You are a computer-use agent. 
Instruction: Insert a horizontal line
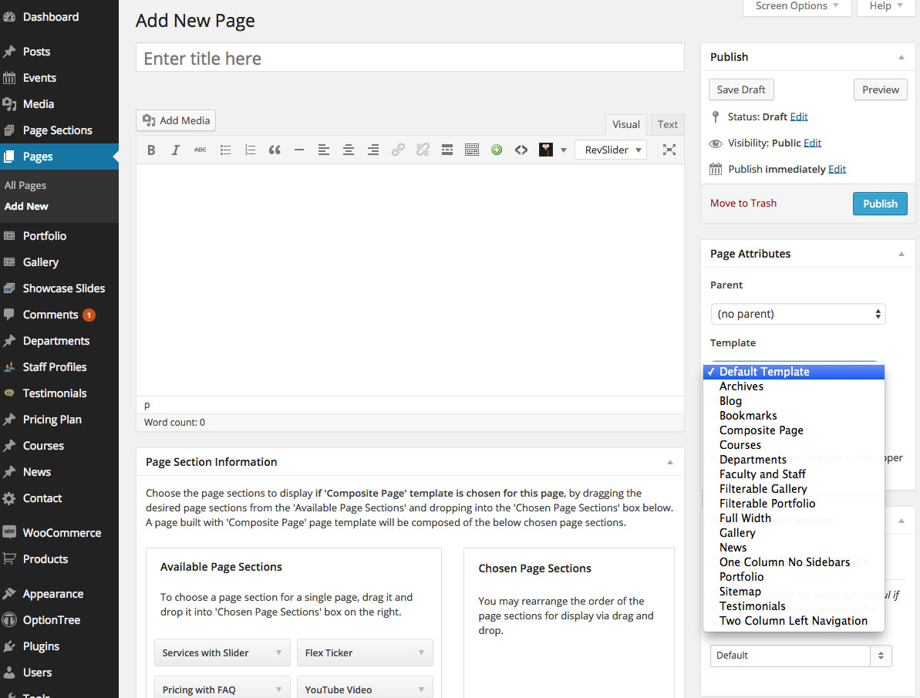(x=299, y=149)
